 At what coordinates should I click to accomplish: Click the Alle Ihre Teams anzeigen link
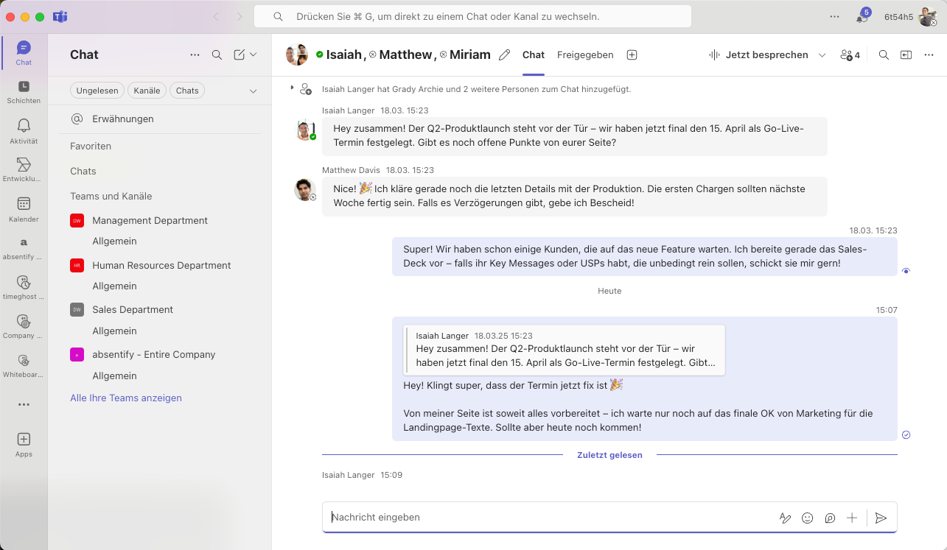point(126,398)
